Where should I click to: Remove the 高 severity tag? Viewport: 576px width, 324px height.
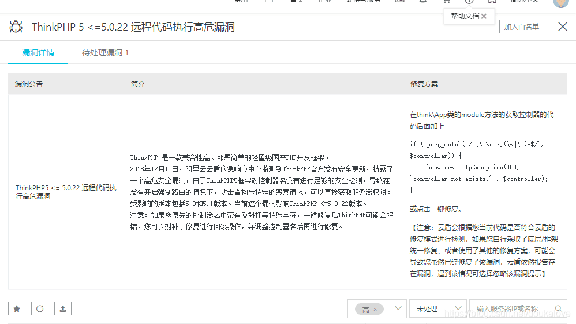(x=375, y=310)
